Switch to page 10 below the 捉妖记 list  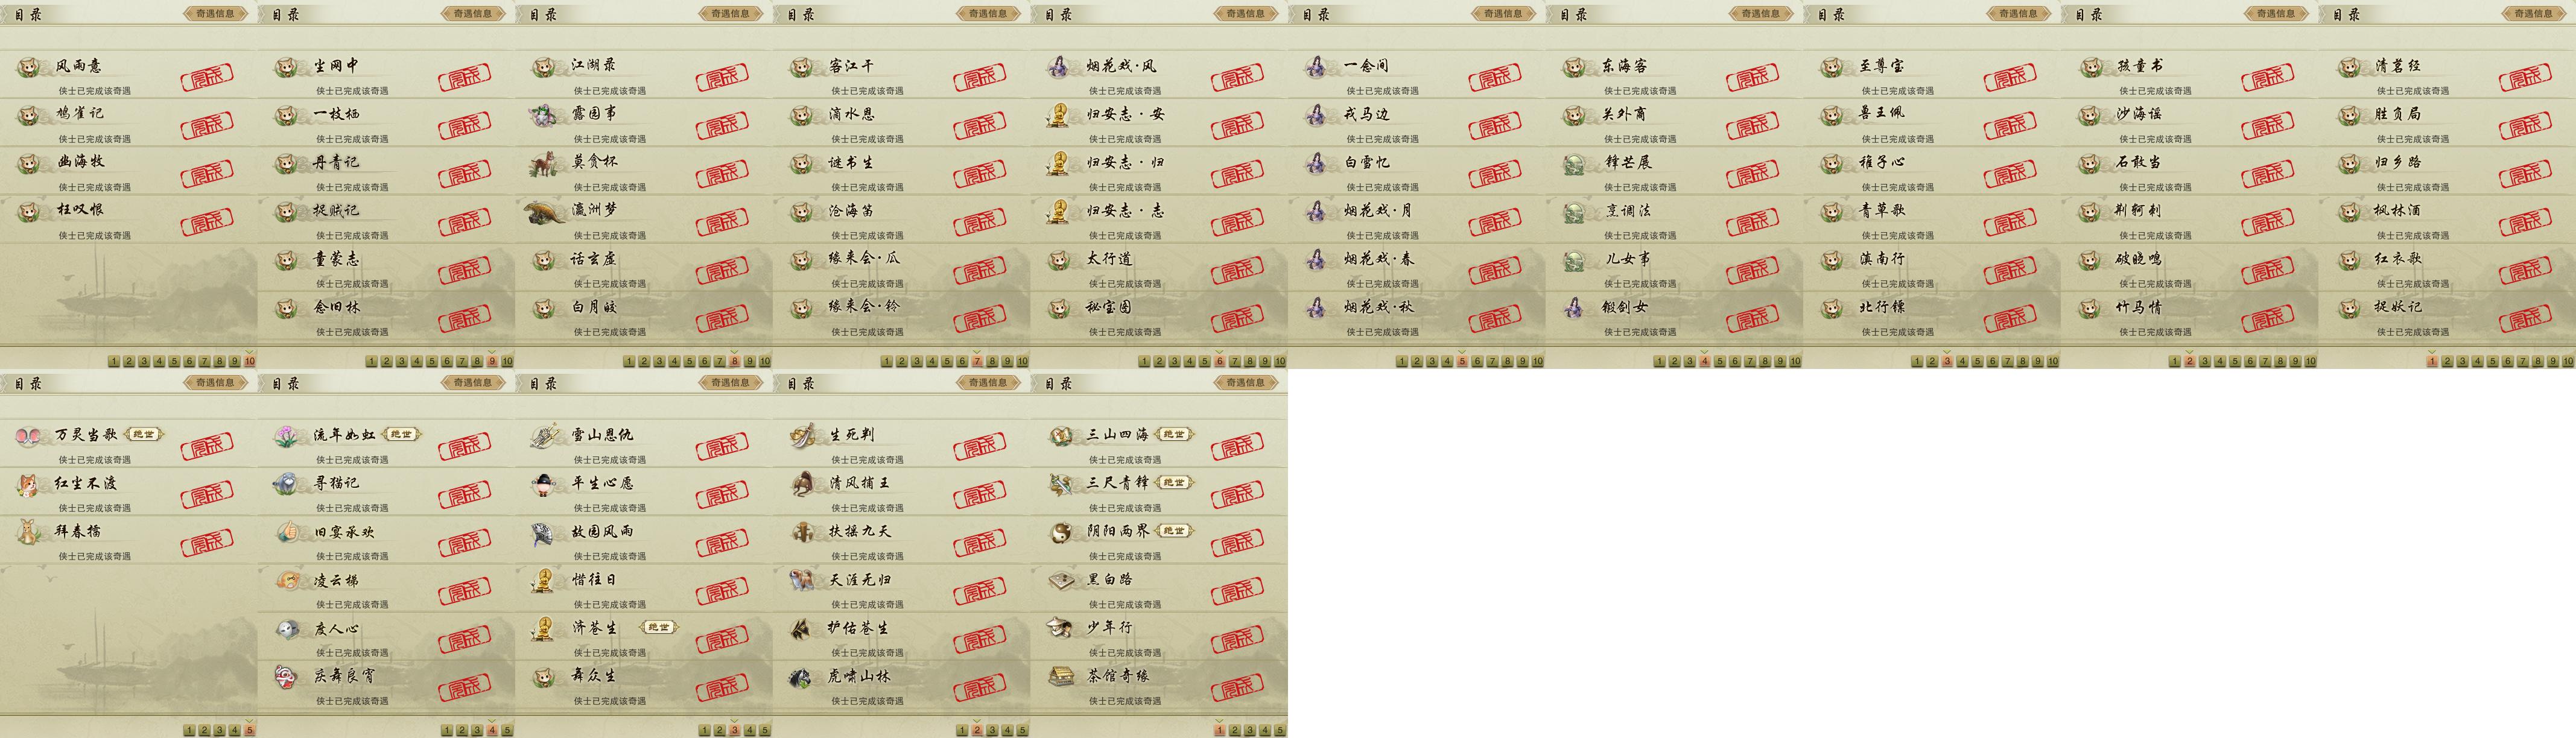(x=2568, y=362)
